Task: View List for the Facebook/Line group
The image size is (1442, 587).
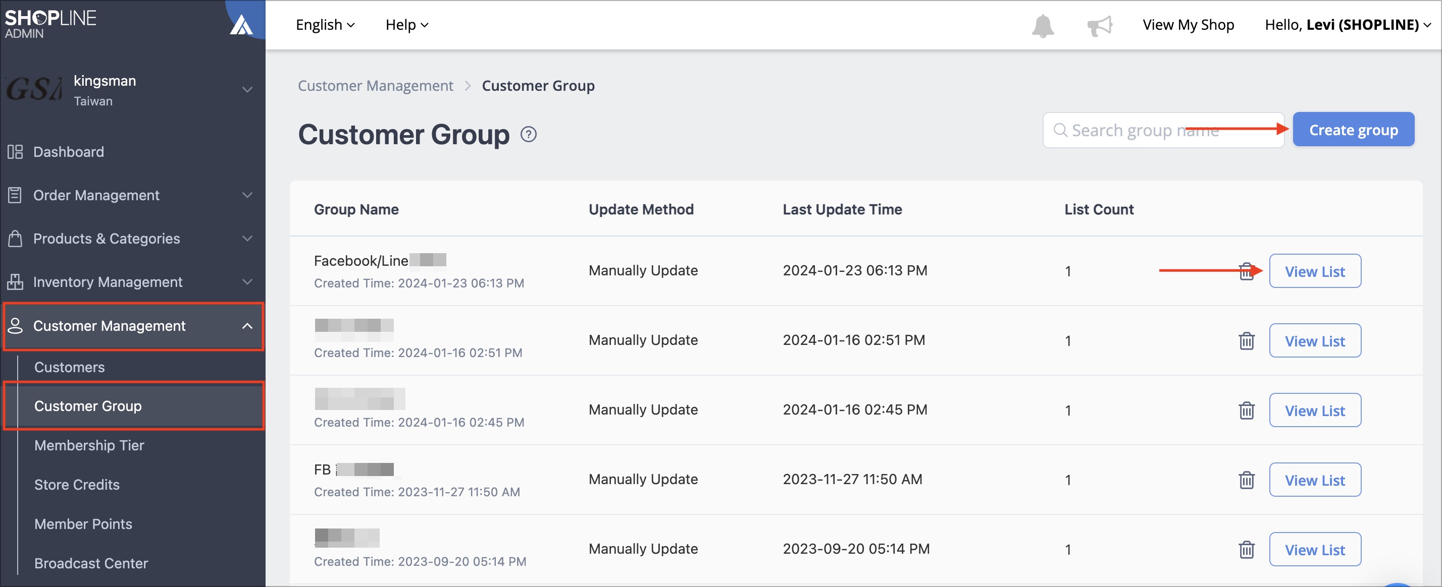Action: click(1315, 272)
